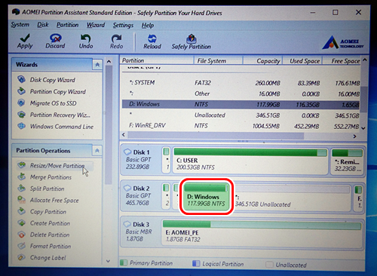
Task: Open Windows Command Line wizard
Action: click(x=56, y=127)
